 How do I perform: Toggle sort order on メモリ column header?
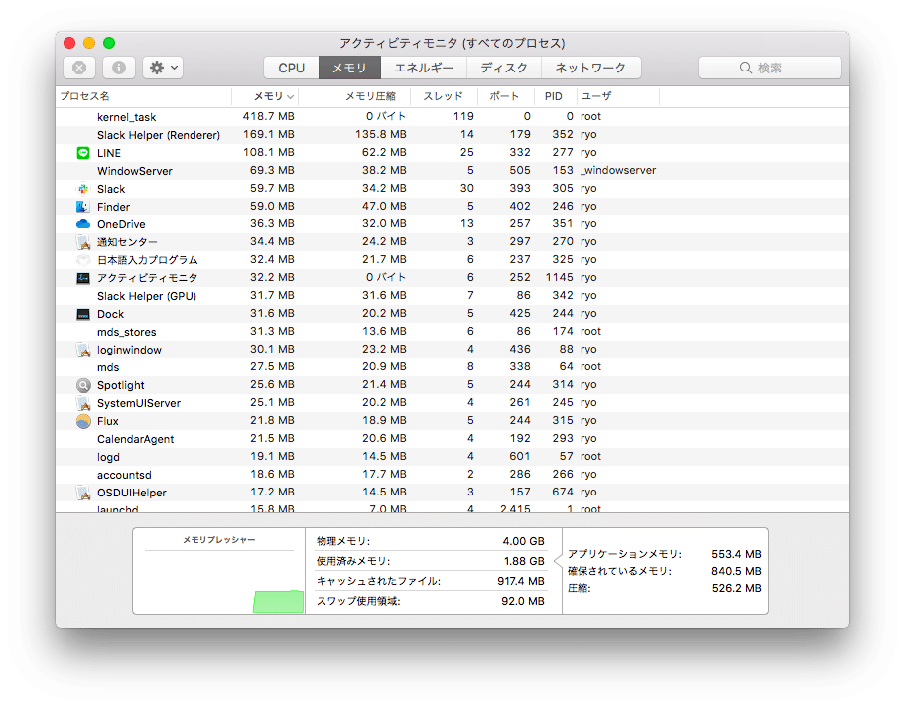(x=265, y=96)
